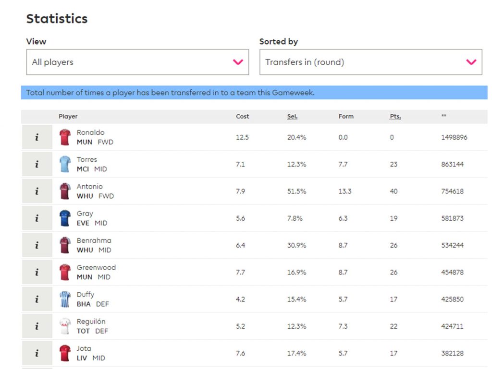Open info for Ronaldo
This screenshot has height=369, width=492.
point(37,137)
